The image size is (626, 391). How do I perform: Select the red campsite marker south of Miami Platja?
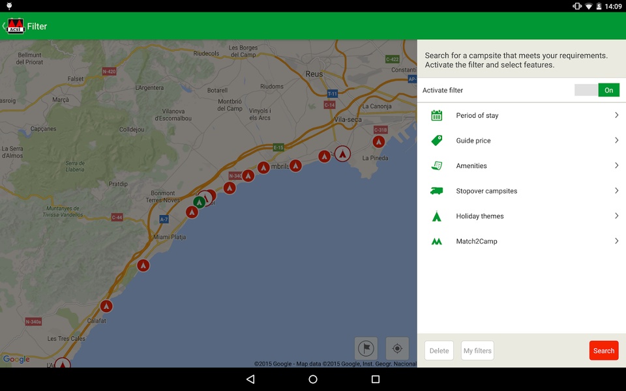click(x=143, y=265)
